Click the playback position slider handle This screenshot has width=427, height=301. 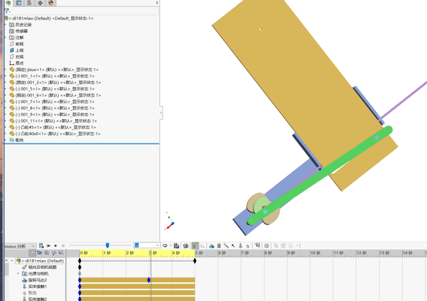point(107,245)
